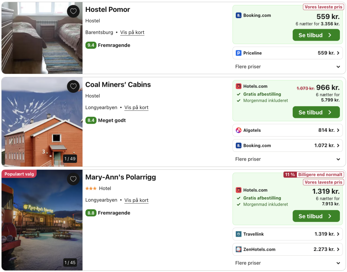Select the Priceline 559 kr. price row
The height and width of the screenshot is (272, 347).
tap(289, 53)
